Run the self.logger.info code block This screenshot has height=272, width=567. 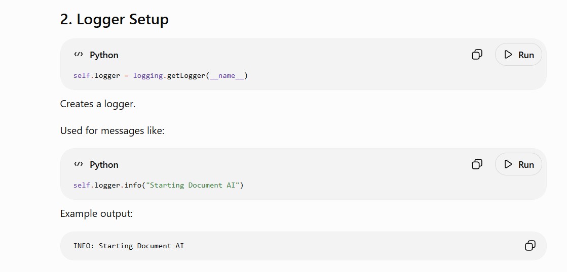tap(518, 164)
